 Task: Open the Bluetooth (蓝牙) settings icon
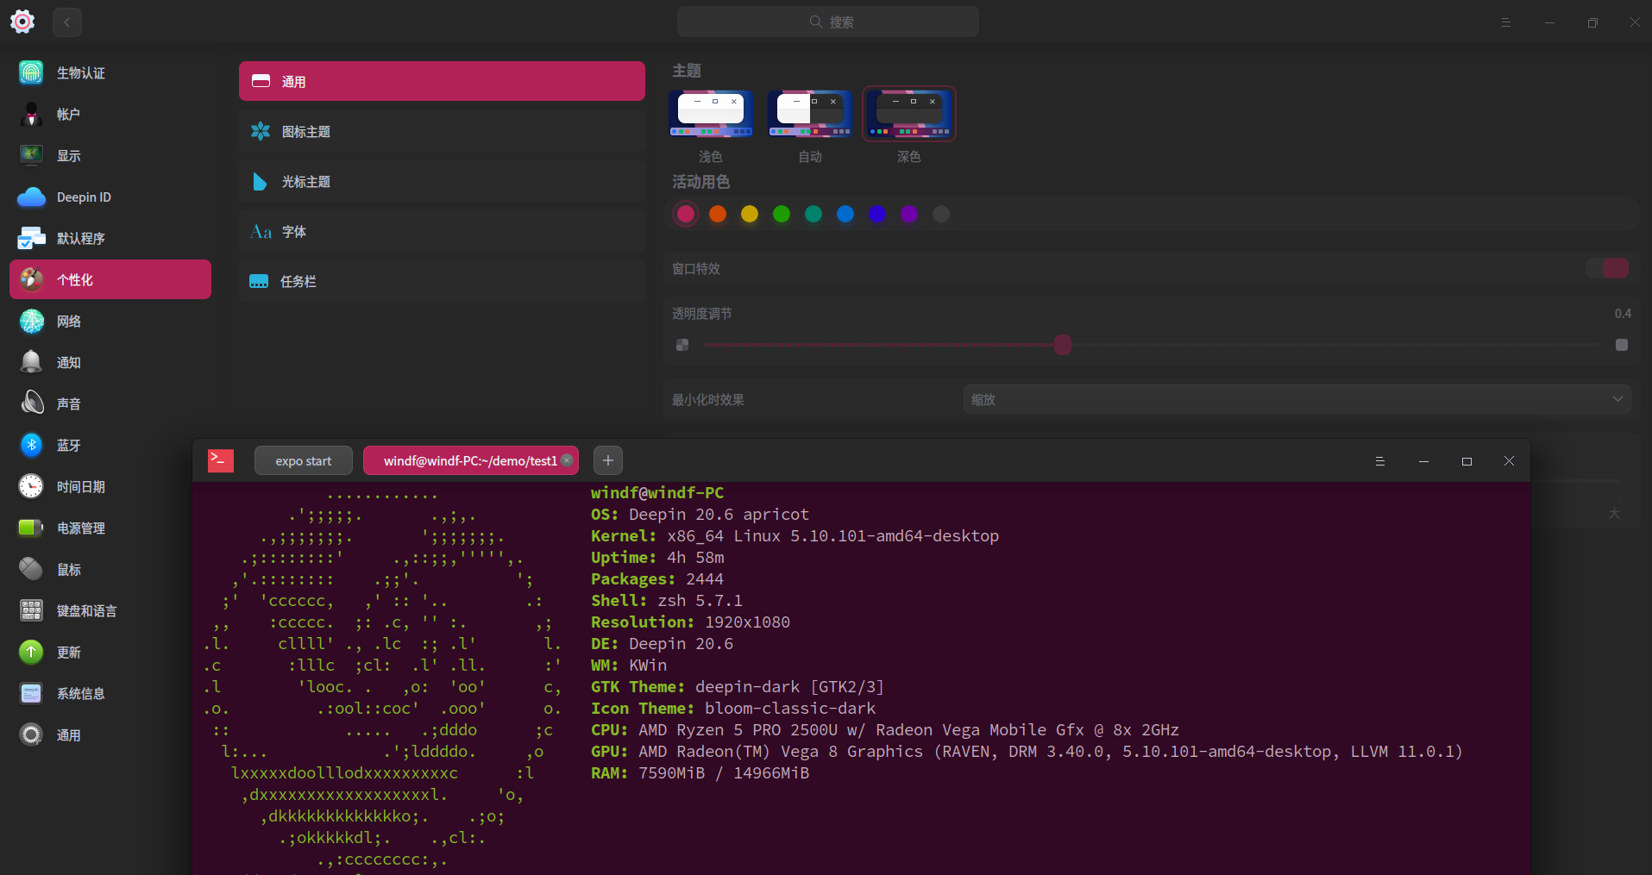31,445
